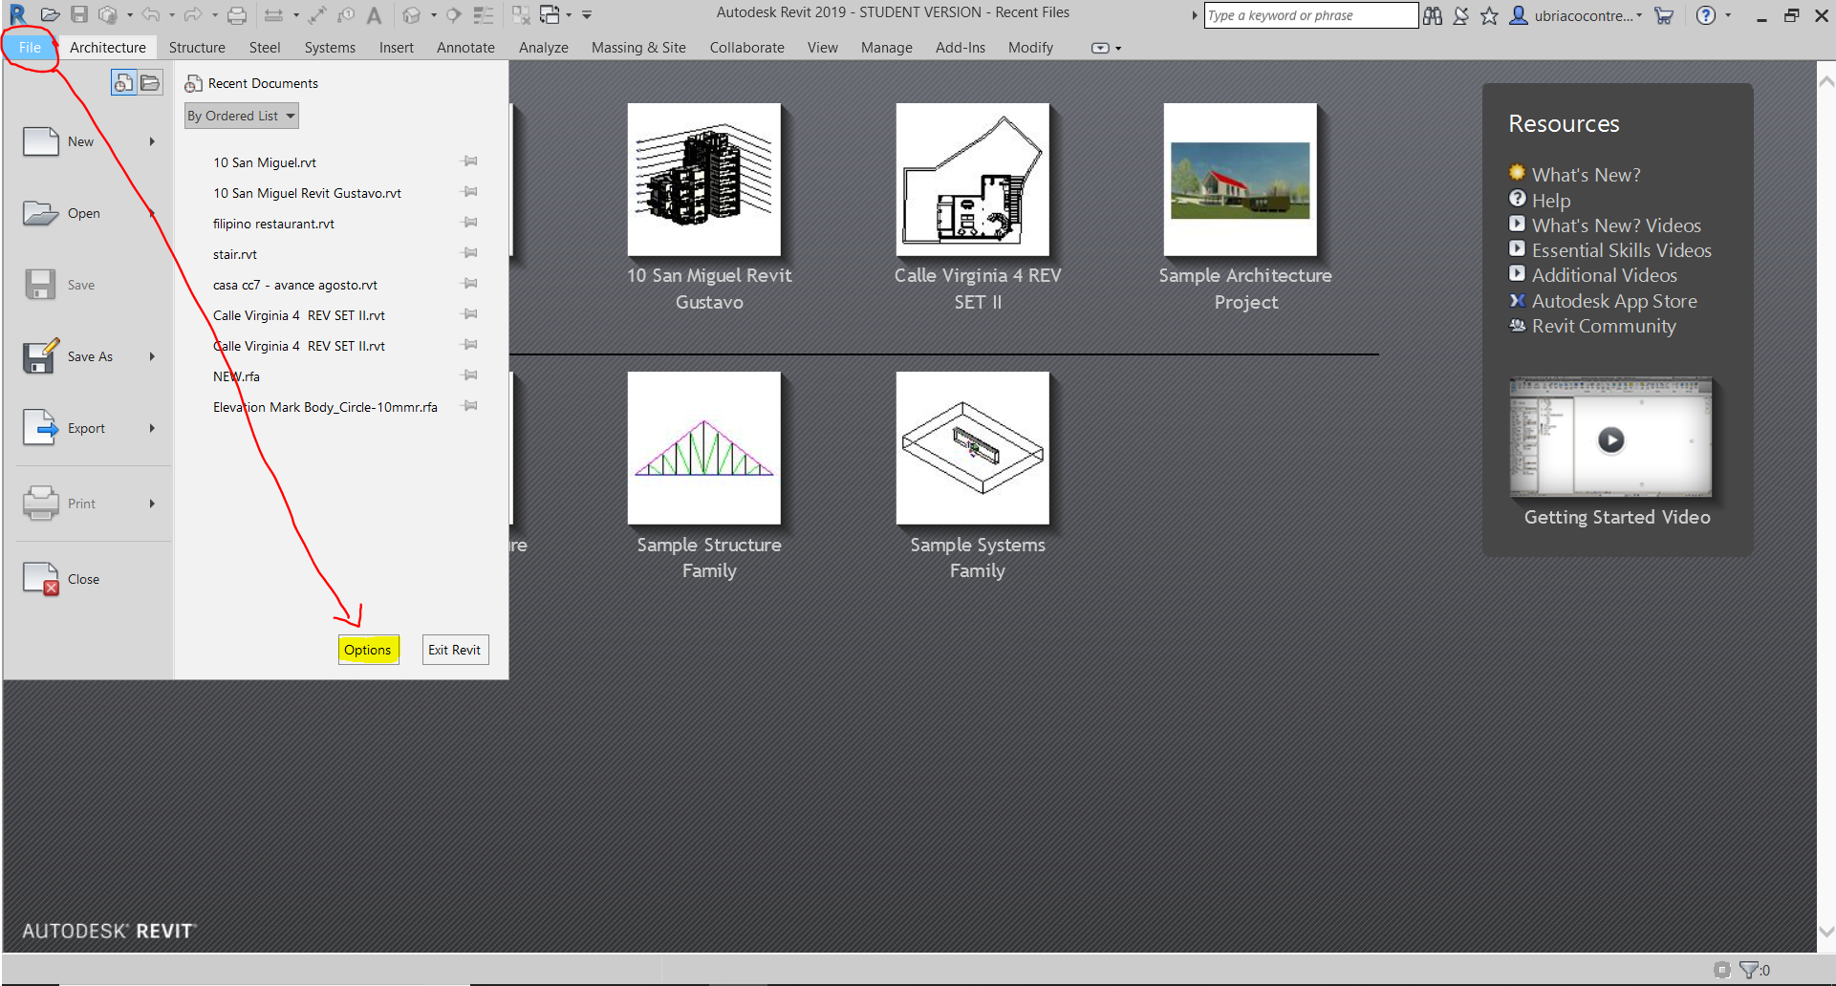The height and width of the screenshot is (986, 1836).
Task: Pin casa cc7 - avance agosto.rvt
Action: click(x=470, y=284)
